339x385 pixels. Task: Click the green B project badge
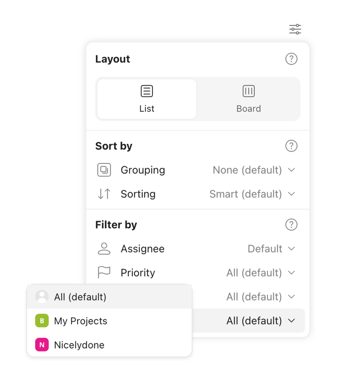(42, 321)
